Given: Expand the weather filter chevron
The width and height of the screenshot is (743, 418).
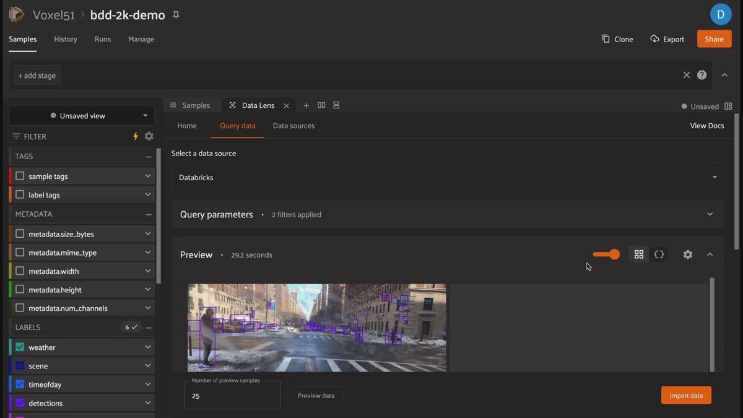Looking at the screenshot, I should click(x=147, y=347).
